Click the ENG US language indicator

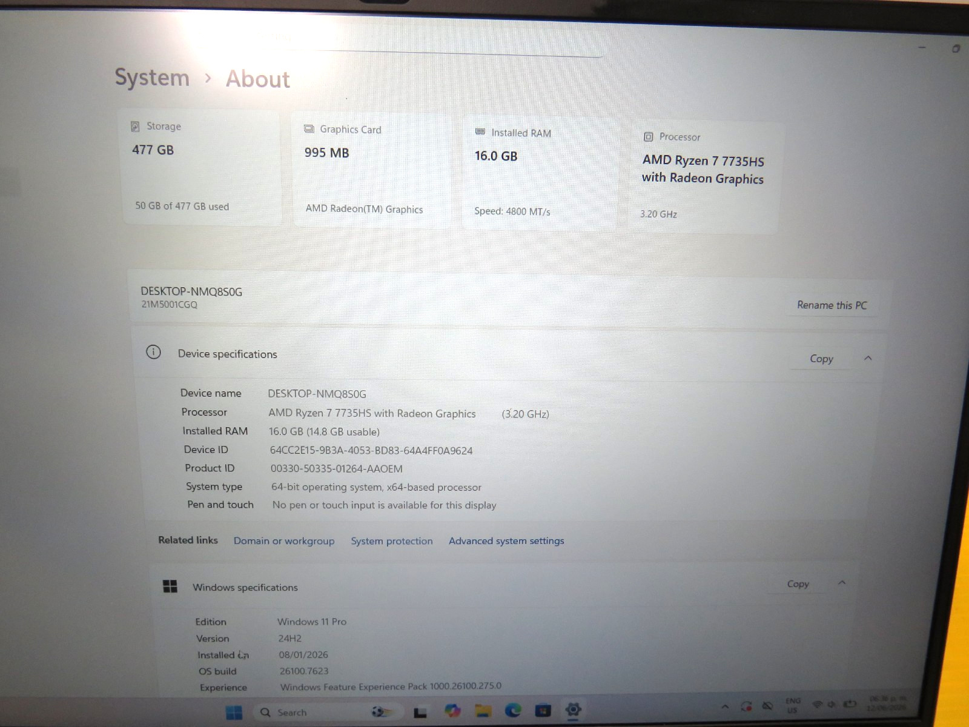click(793, 705)
